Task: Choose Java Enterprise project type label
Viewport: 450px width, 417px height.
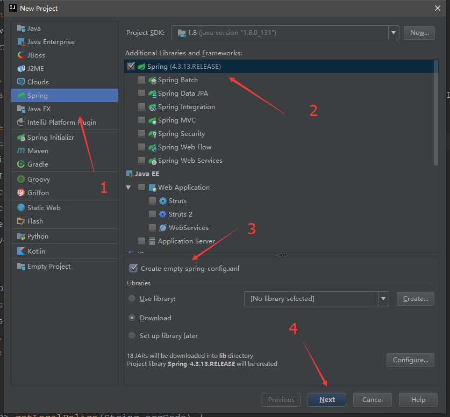Action: tap(51, 42)
